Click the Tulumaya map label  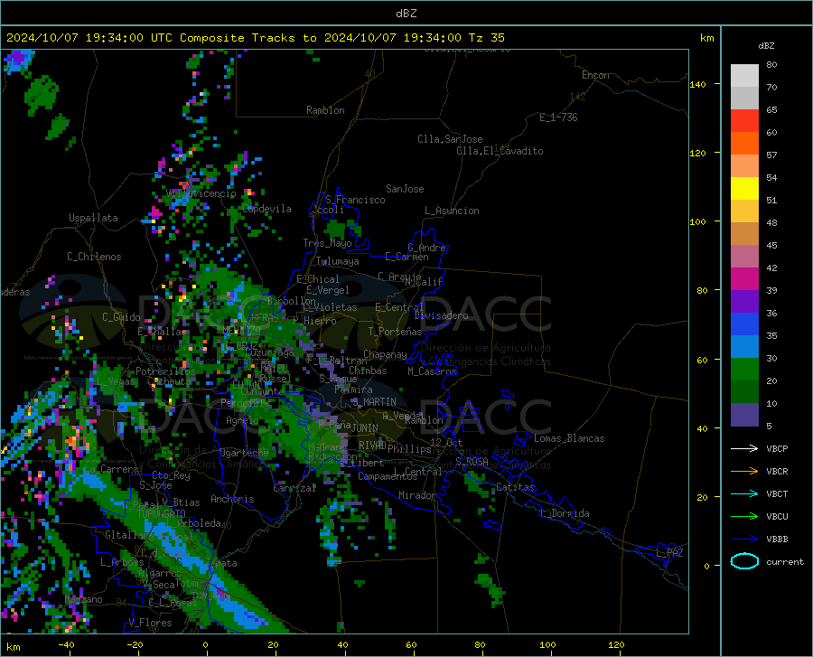pos(338,261)
